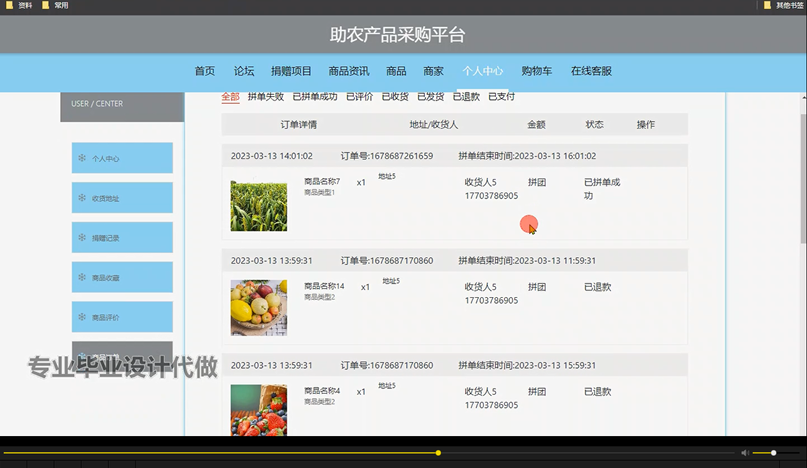Image resolution: width=807 pixels, height=468 pixels.
Task: Go to the 首页 navigation item
Action: coord(204,71)
